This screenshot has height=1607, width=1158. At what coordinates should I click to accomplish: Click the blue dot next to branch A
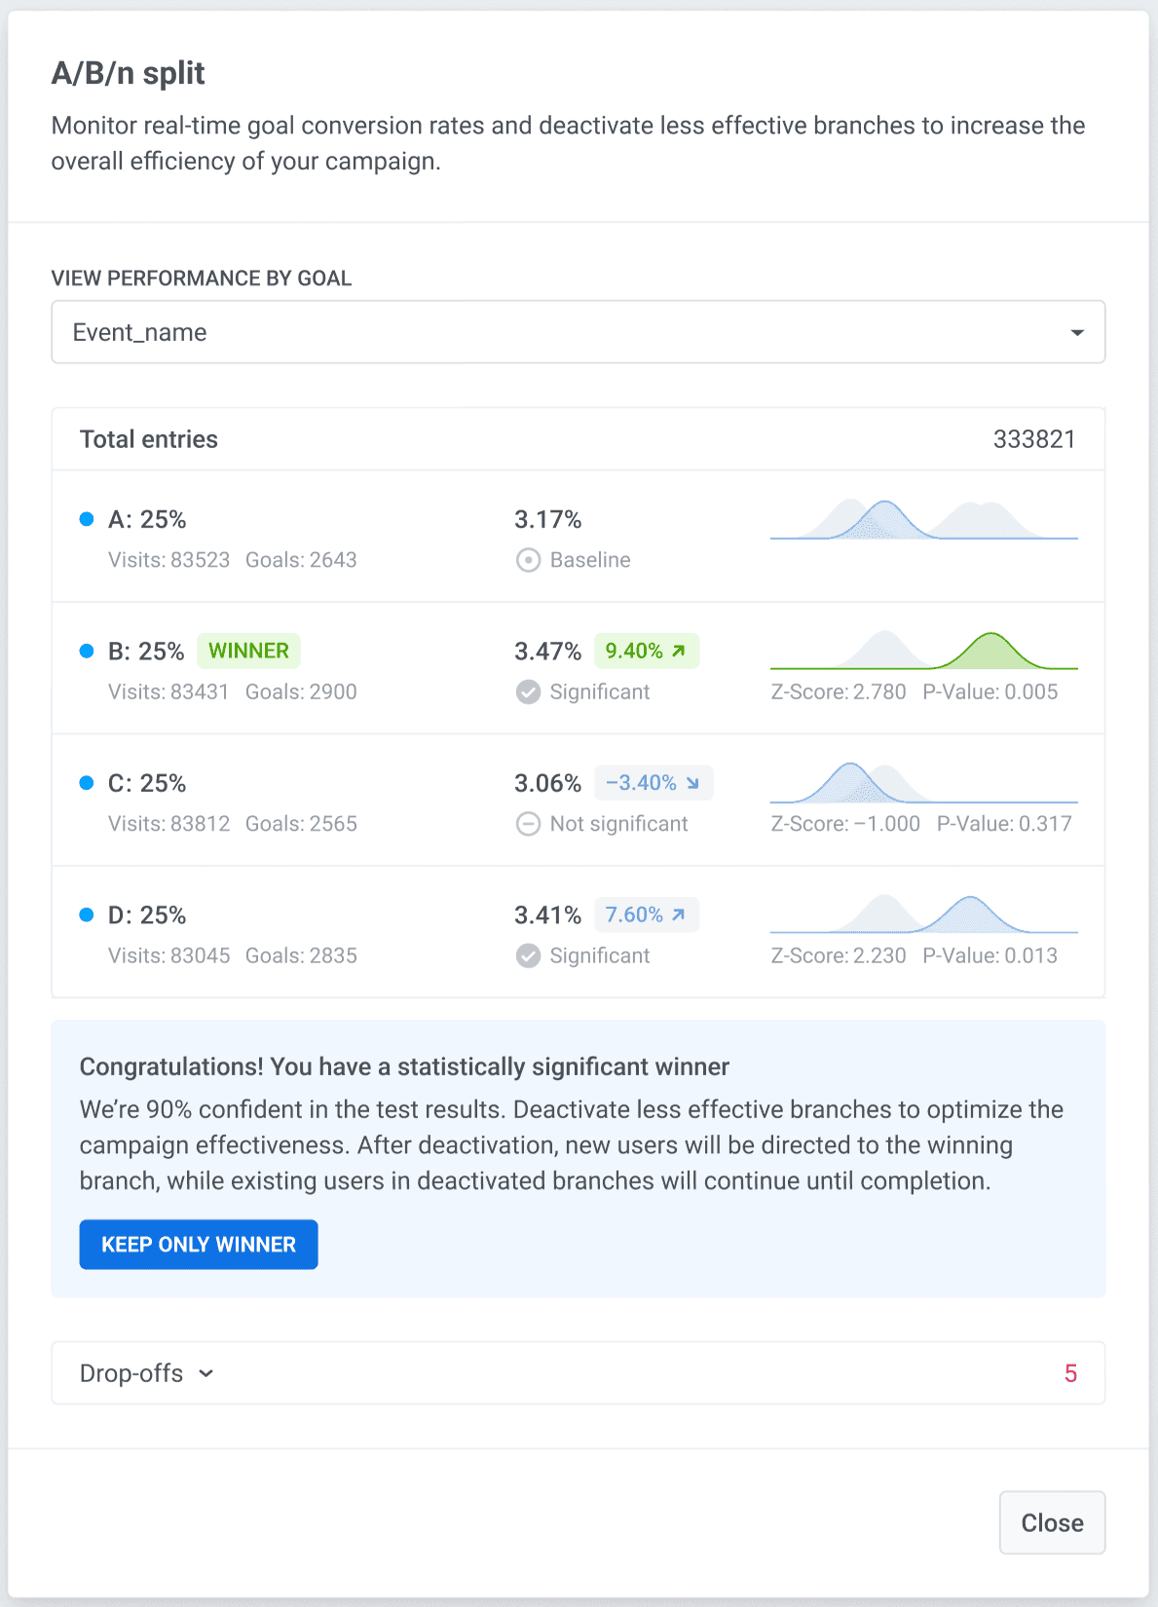tap(87, 519)
